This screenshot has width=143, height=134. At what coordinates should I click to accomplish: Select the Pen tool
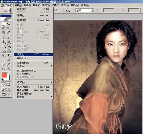pos(3,59)
